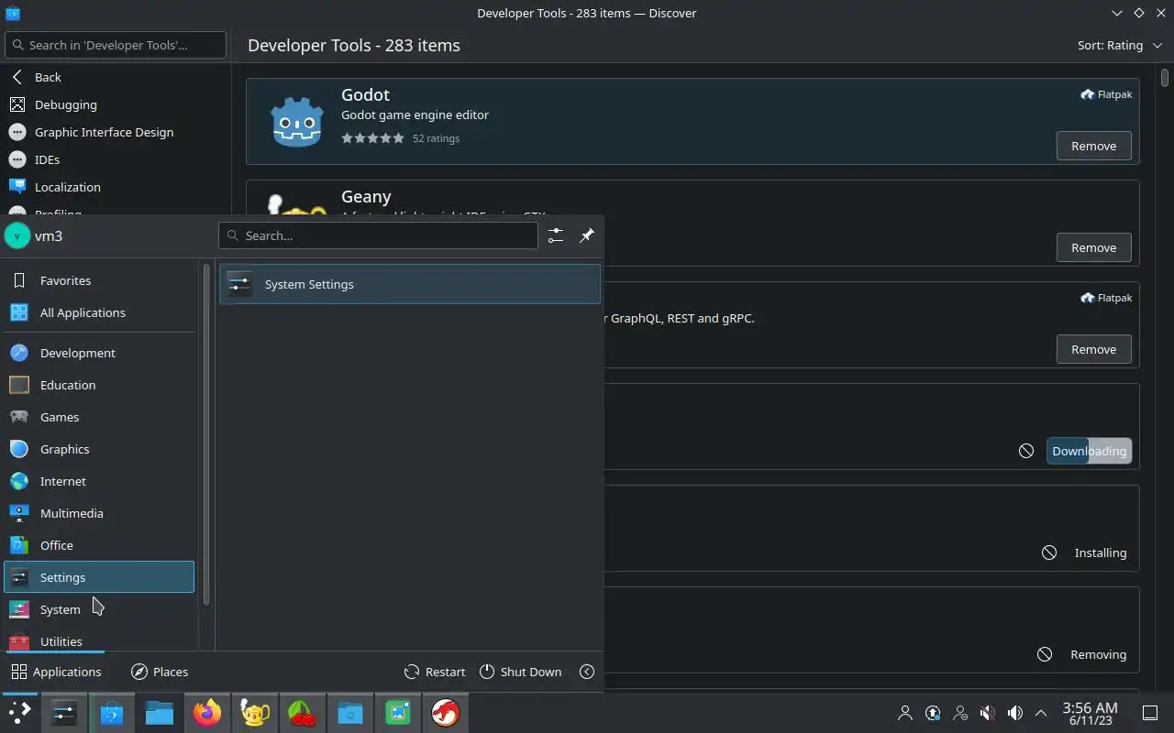This screenshot has height=733, width=1174.
Task: Expand hidden system tray icons
Action: pos(1041,713)
